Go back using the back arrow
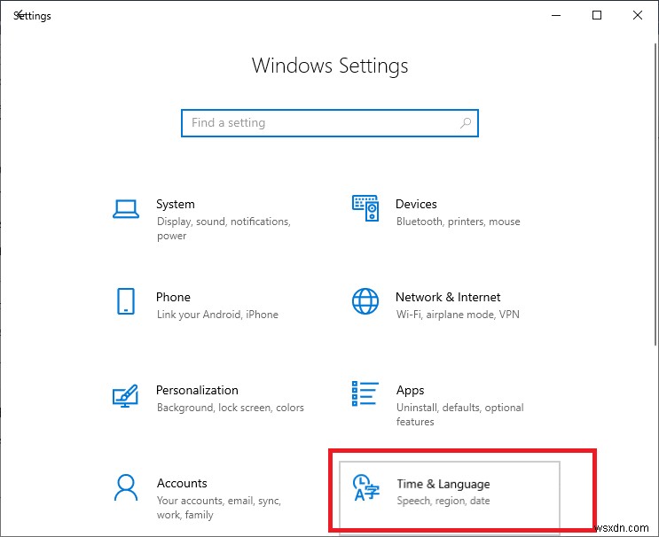 coord(19,15)
